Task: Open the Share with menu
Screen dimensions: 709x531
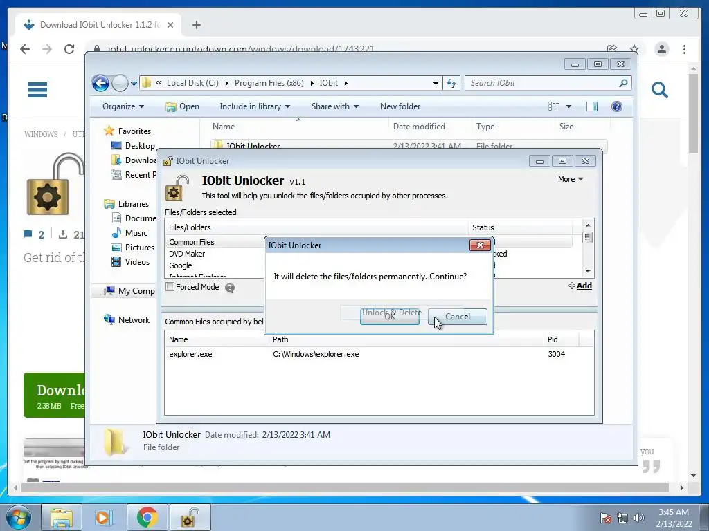Action: 334,106
